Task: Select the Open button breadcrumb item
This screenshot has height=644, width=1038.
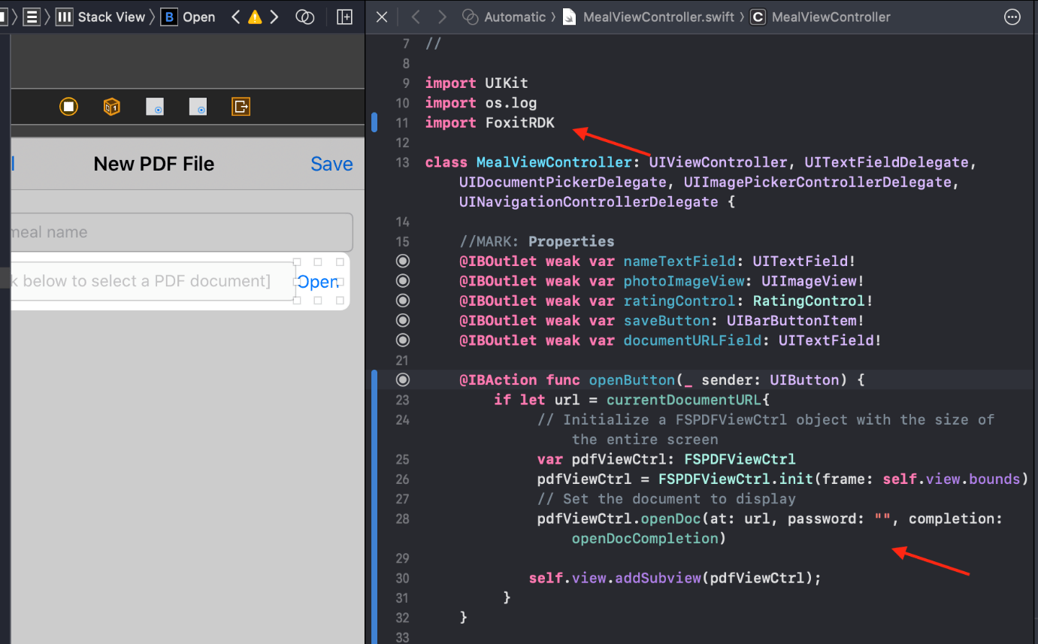Action: coord(189,17)
